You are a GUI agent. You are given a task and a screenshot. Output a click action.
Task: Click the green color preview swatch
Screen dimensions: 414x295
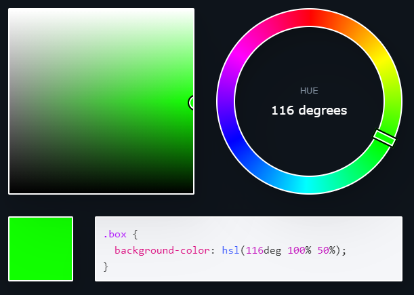[41, 249]
